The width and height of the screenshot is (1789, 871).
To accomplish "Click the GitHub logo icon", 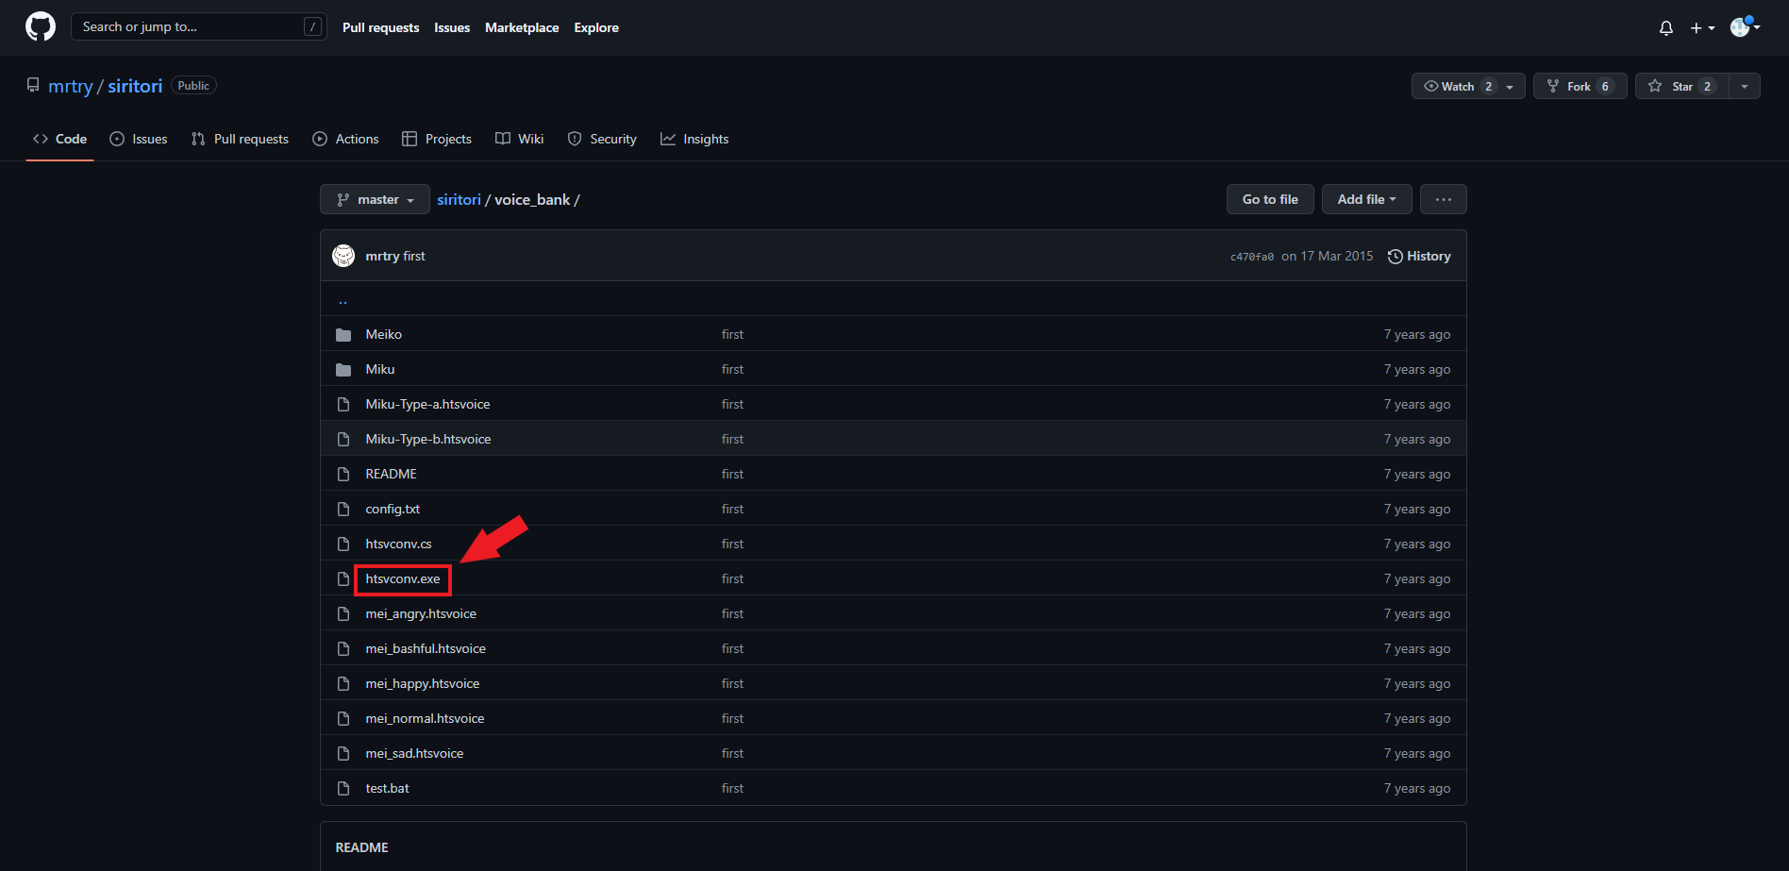I will pos(41,26).
